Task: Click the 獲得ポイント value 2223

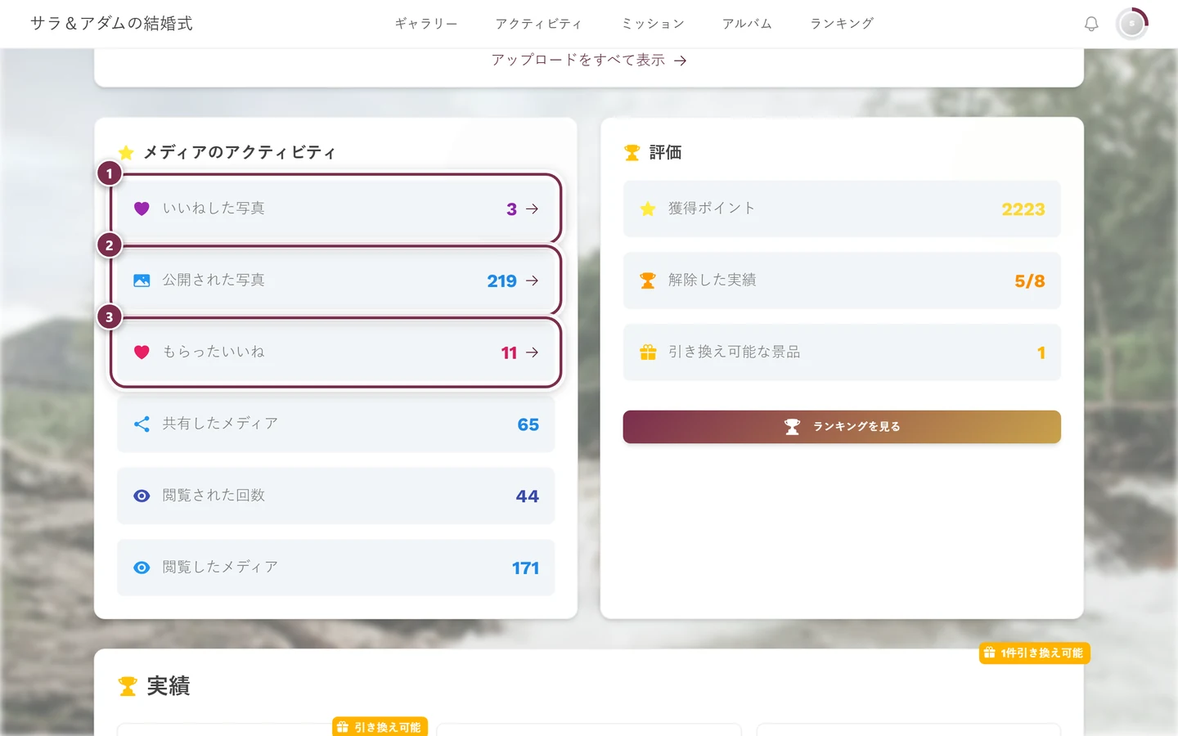Action: (x=1023, y=209)
